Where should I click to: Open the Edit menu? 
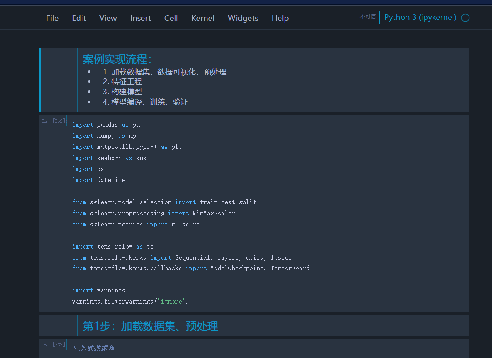pos(79,18)
